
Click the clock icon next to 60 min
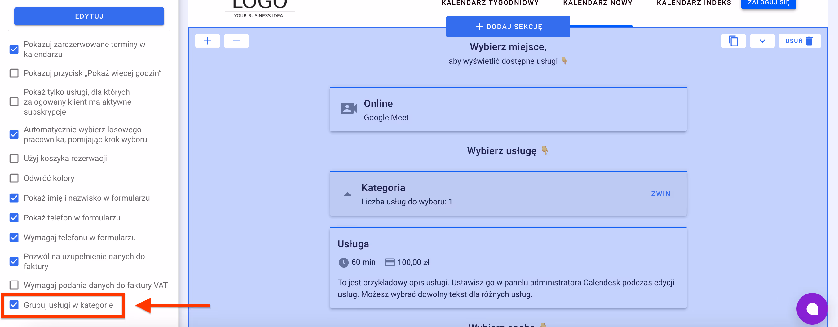click(344, 262)
